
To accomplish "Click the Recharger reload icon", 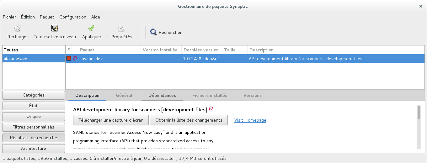I will tap(18, 29).
